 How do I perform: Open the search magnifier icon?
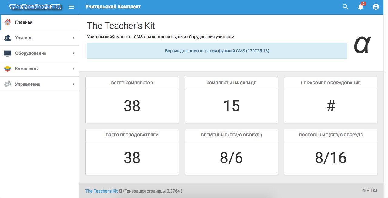[345, 7]
